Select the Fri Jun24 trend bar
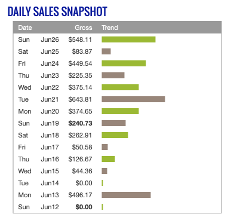 click(124, 63)
